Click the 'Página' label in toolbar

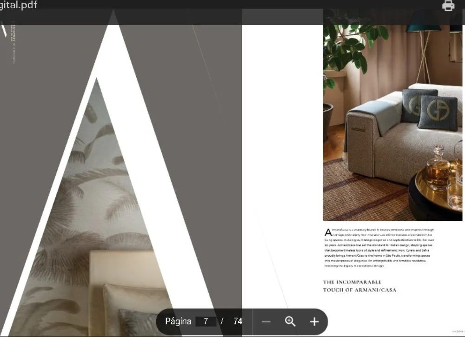pyautogui.click(x=178, y=321)
